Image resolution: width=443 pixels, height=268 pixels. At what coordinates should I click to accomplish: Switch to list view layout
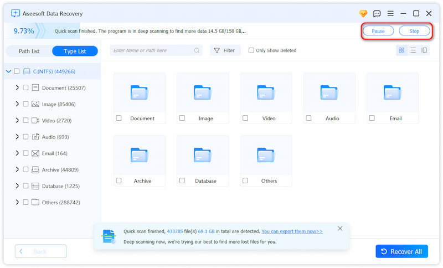pyautogui.click(x=413, y=50)
